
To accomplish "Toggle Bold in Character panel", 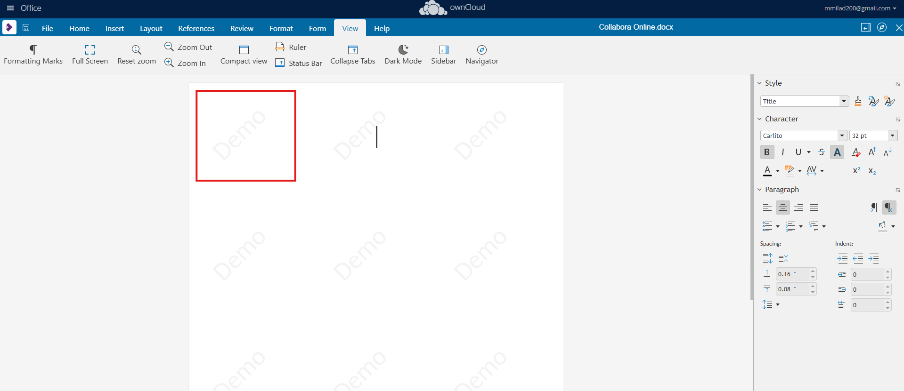I will pyautogui.click(x=766, y=152).
